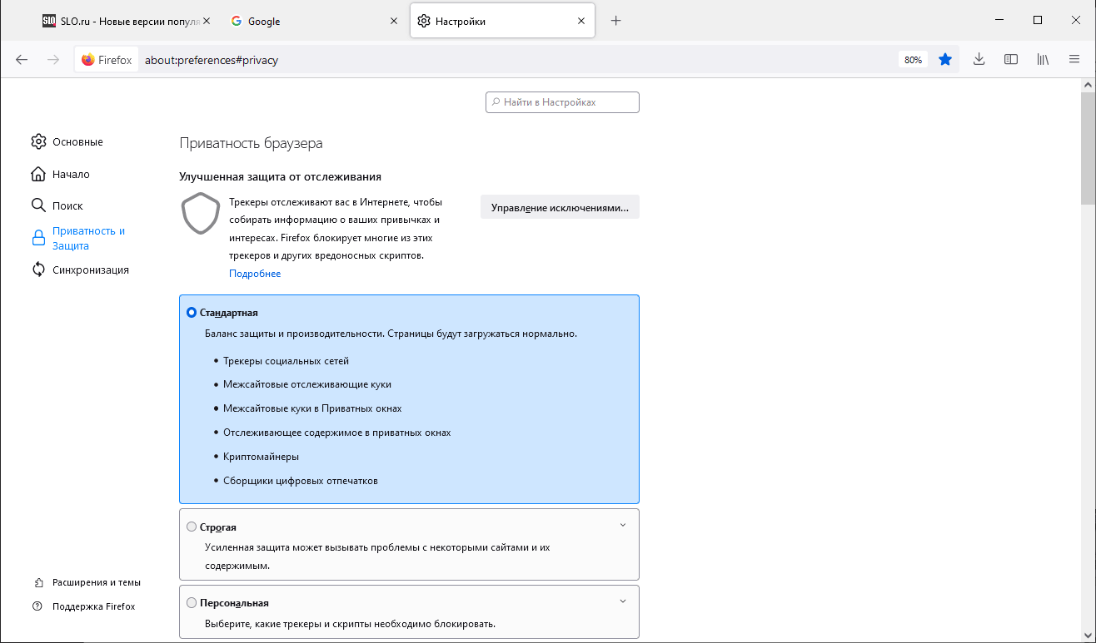The image size is (1096, 643).
Task: Open the hamburger application menu
Action: 1074,60
